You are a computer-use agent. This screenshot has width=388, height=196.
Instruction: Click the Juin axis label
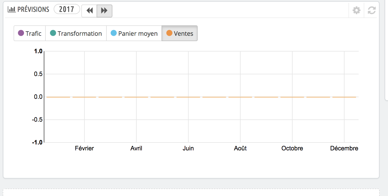pyautogui.click(x=188, y=148)
